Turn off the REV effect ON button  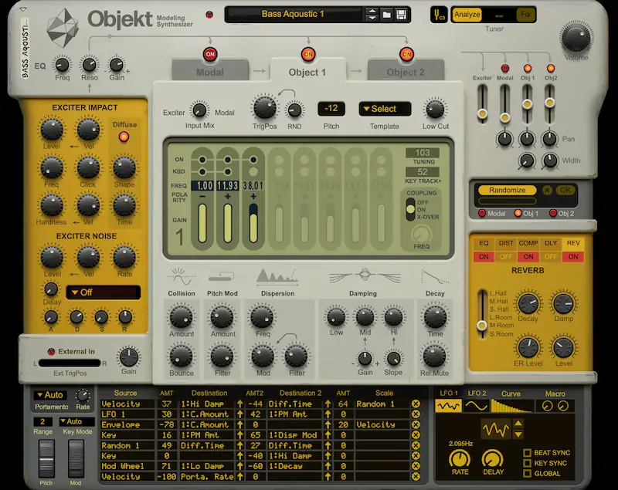point(573,257)
